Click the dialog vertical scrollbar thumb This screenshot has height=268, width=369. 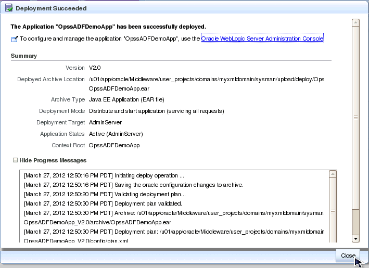355,117
